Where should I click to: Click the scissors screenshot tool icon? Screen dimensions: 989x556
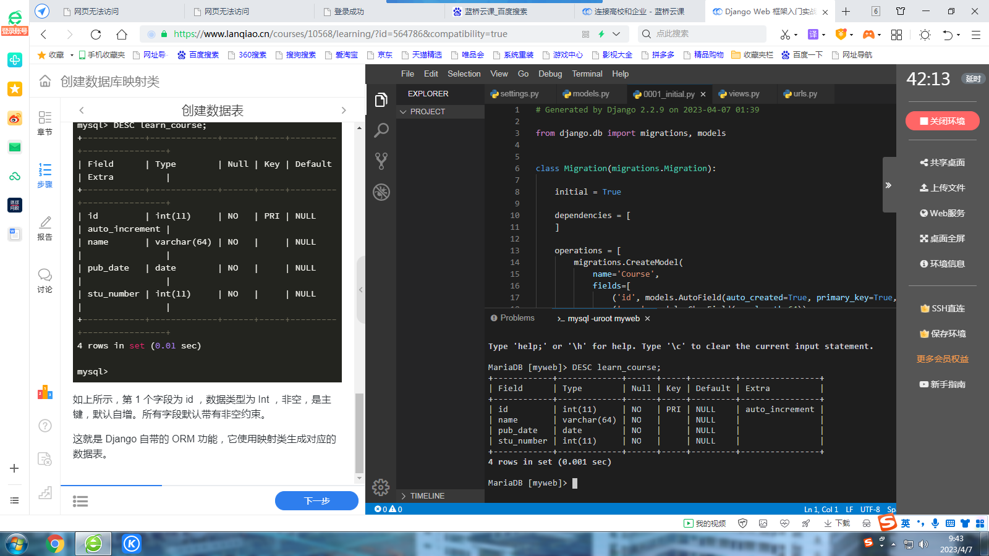785,35
